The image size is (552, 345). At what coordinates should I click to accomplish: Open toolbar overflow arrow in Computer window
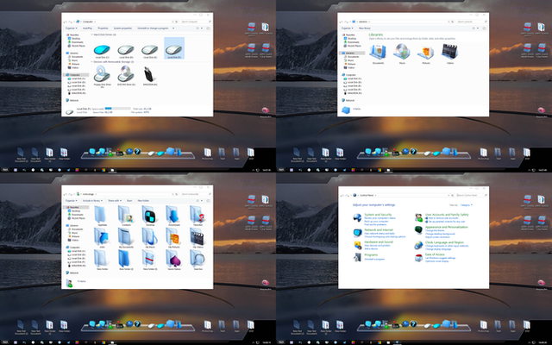coord(173,28)
